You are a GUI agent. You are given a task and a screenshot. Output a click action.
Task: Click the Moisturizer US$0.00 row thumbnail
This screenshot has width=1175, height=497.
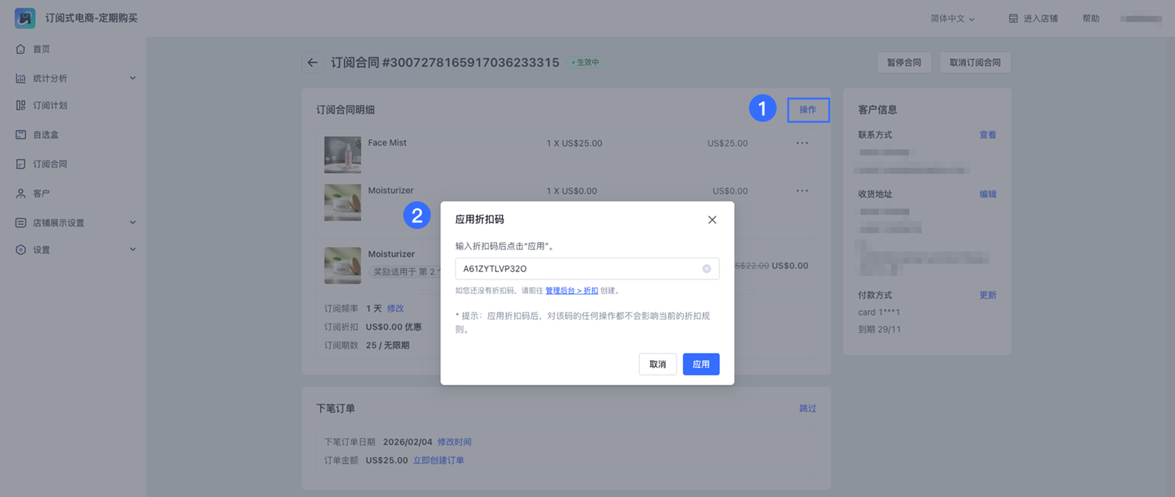pyautogui.click(x=343, y=203)
